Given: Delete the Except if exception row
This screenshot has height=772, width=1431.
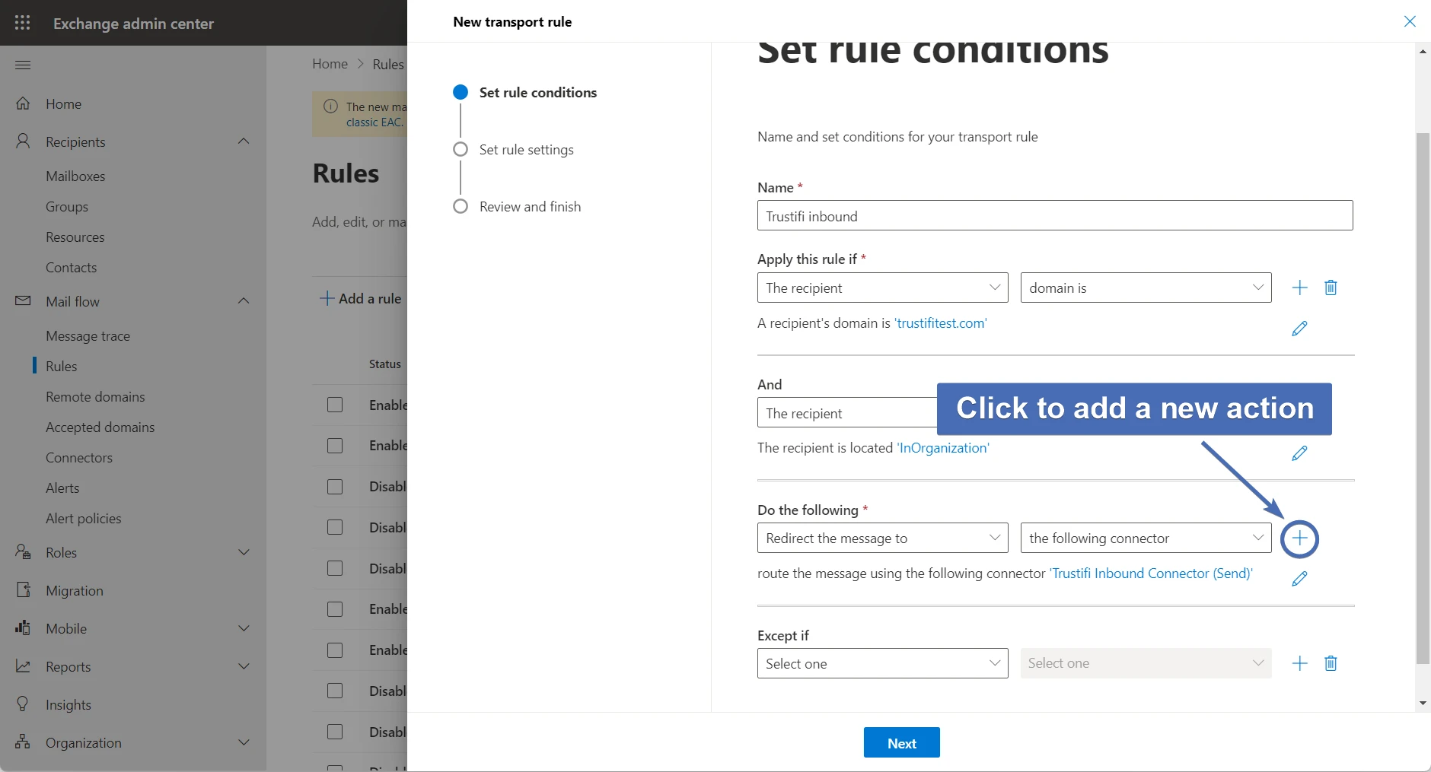Looking at the screenshot, I should [x=1331, y=663].
